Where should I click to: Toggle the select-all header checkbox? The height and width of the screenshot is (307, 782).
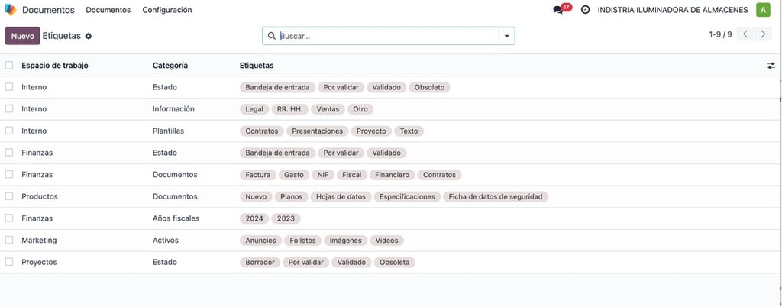pyautogui.click(x=9, y=65)
